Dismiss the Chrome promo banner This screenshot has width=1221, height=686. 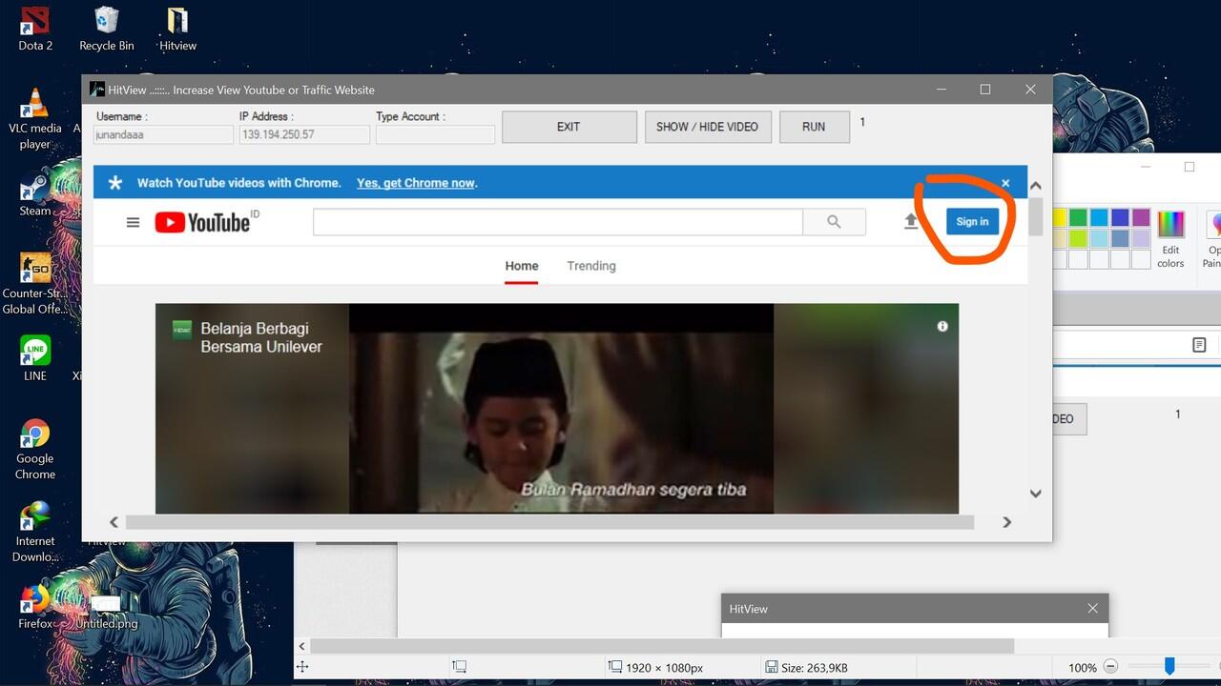(x=1005, y=183)
